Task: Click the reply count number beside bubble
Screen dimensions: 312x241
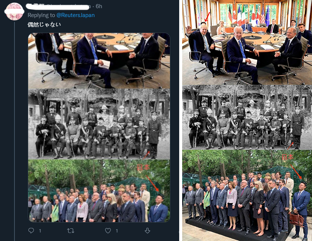Action: 40,231
